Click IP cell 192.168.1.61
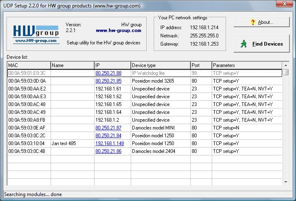 point(108,89)
